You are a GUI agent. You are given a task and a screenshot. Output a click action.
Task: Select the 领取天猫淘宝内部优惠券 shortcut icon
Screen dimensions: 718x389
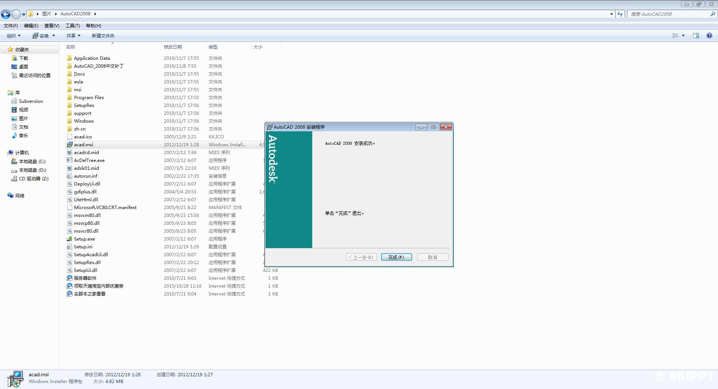[69, 286]
